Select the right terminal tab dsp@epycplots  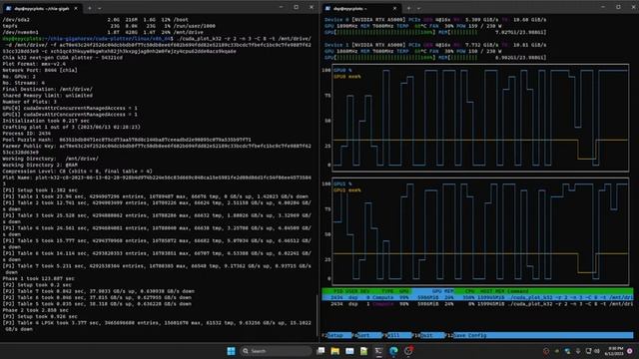click(360, 8)
